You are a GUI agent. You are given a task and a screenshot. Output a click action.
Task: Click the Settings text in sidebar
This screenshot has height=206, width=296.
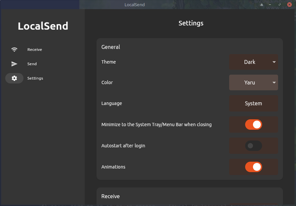tap(35, 78)
